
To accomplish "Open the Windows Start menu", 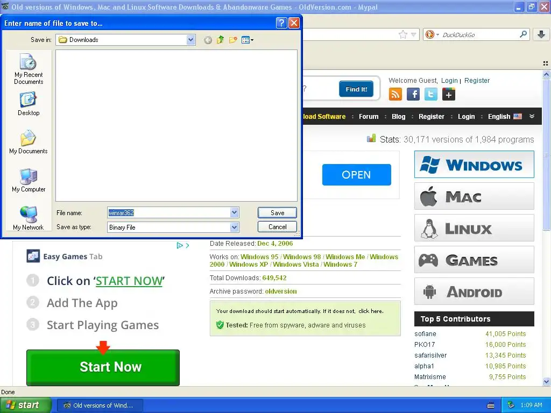I will point(26,405).
